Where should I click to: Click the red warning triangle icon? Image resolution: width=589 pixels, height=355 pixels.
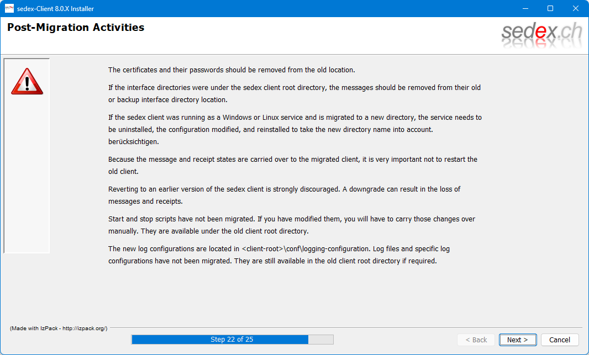pyautogui.click(x=27, y=82)
